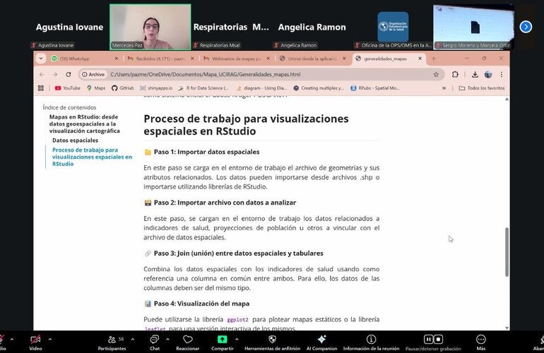Open the shinyapps.io bookmark
This screenshot has width=544, height=353.
click(x=156, y=88)
